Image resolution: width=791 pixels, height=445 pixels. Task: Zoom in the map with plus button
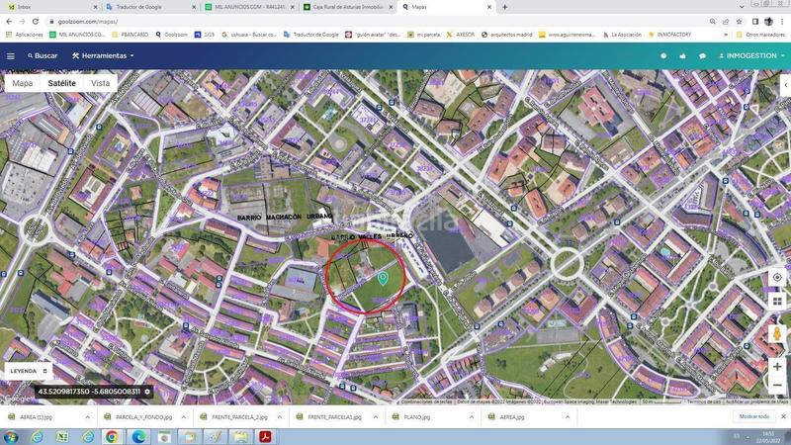(777, 367)
